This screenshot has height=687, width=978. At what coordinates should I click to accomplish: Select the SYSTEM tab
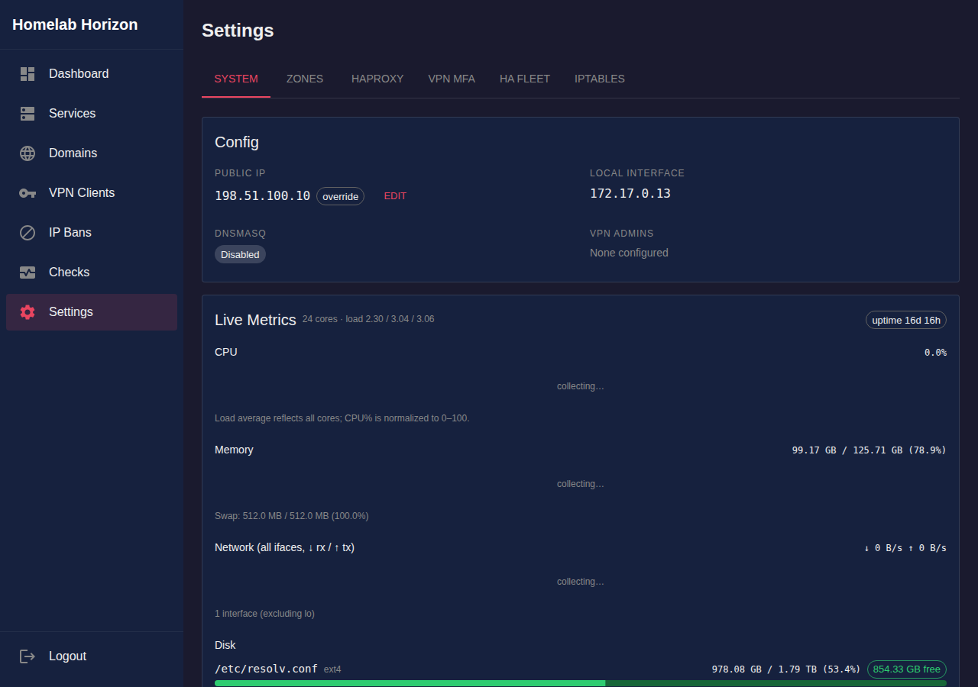point(236,79)
